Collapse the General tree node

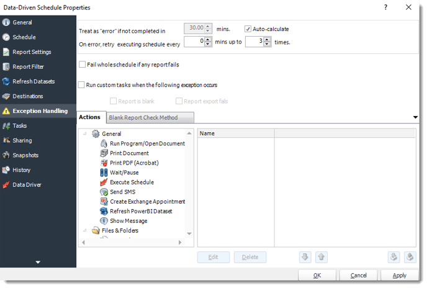point(85,133)
